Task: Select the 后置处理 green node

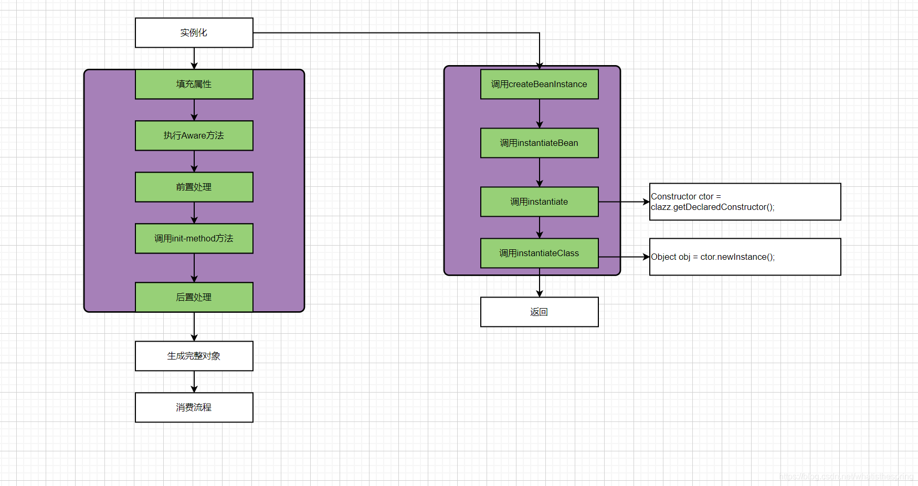Action: [x=194, y=297]
